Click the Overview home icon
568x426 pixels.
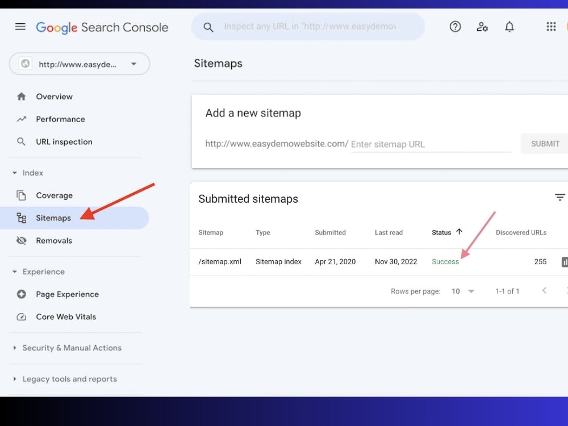[22, 97]
